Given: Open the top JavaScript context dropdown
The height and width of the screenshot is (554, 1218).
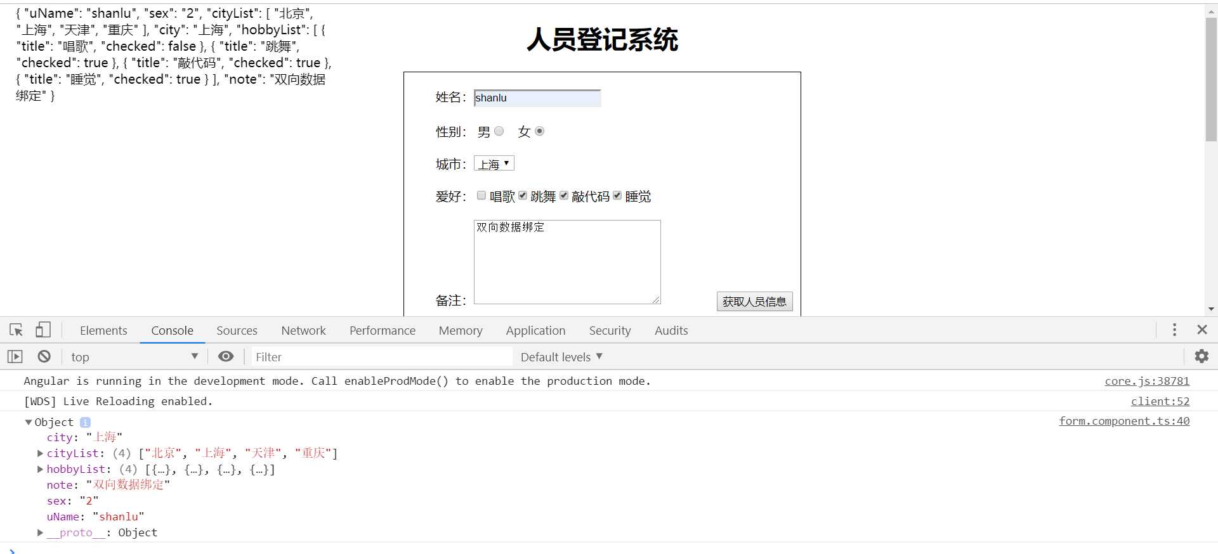Looking at the screenshot, I should point(134,357).
